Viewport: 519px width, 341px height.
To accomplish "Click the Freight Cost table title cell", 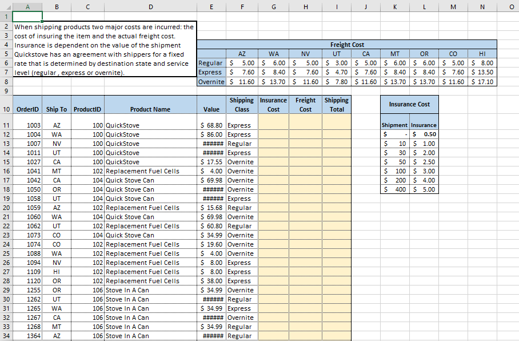I will click(x=346, y=45).
